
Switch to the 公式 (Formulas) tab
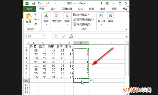tap(80, 9)
